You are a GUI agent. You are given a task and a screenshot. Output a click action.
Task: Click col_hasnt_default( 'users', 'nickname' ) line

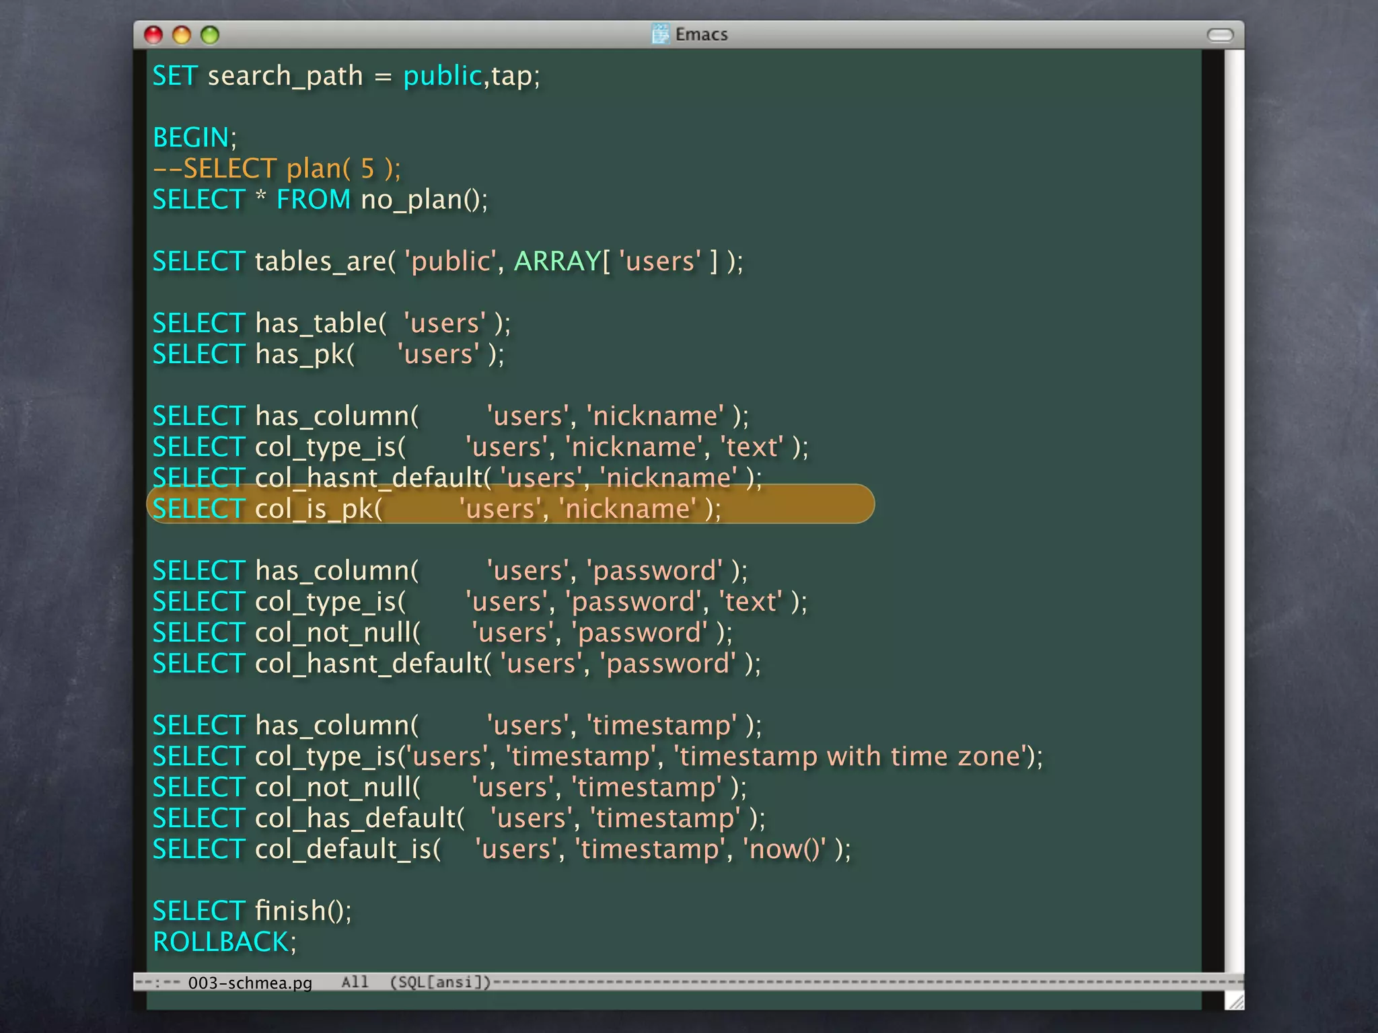click(x=458, y=477)
